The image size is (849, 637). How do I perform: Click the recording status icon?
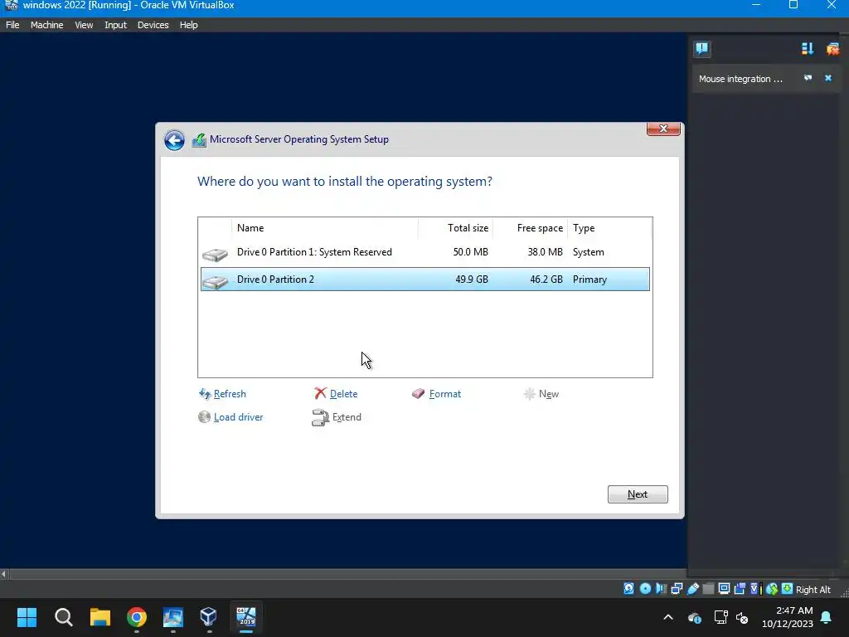(x=740, y=589)
